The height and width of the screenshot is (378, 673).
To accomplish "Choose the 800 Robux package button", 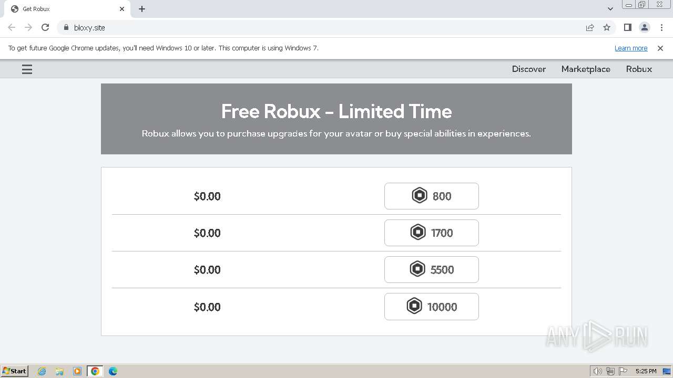I will pyautogui.click(x=431, y=196).
